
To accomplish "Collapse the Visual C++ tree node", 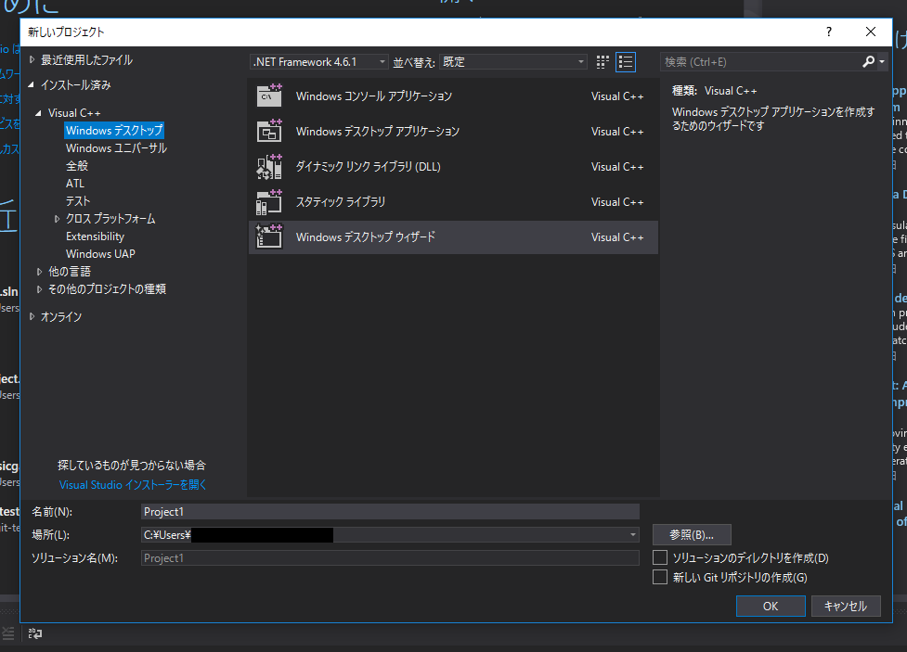I will (38, 113).
